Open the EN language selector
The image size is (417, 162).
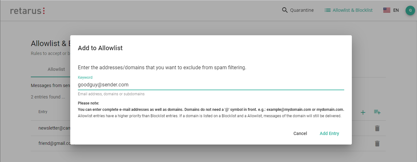[x=396, y=10]
